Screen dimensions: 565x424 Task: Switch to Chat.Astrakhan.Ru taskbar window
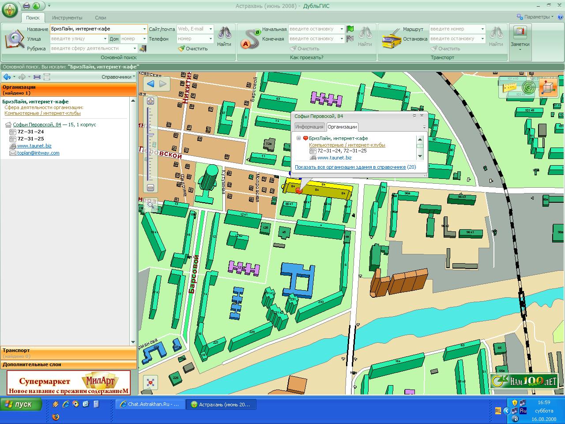click(x=150, y=404)
